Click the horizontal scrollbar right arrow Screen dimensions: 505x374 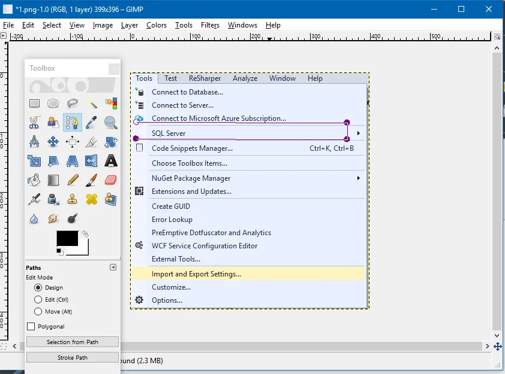tap(487, 346)
